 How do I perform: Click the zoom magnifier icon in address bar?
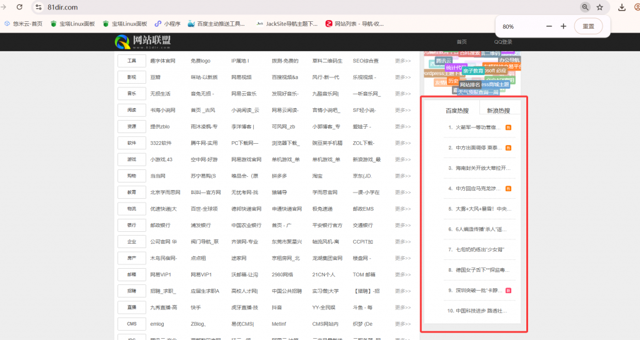(585, 7)
